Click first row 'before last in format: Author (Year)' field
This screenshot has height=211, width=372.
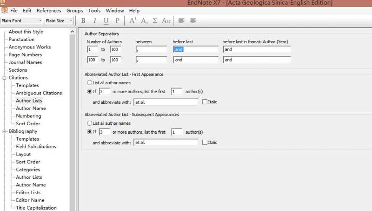pyautogui.click(x=257, y=49)
